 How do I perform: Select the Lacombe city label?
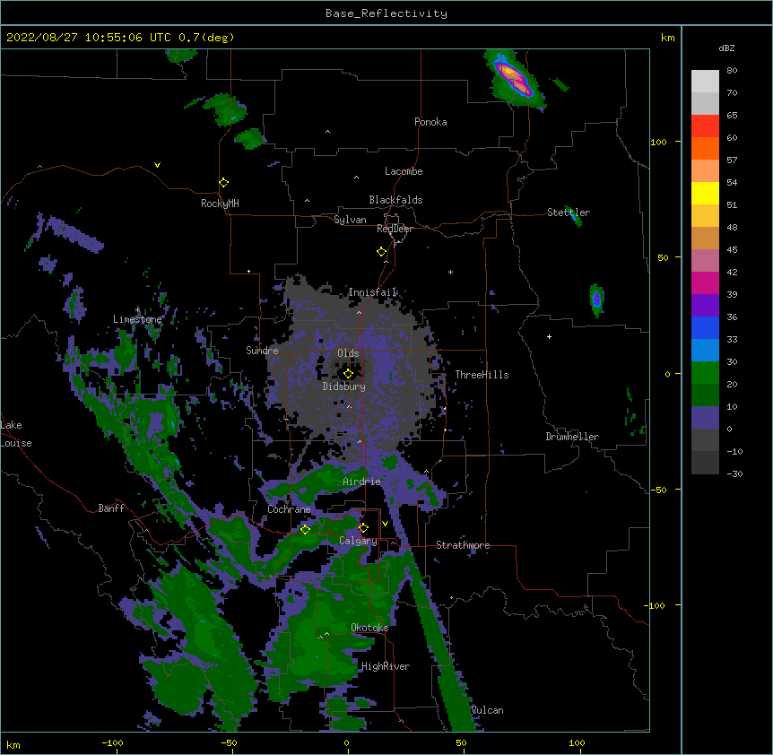[x=404, y=171]
